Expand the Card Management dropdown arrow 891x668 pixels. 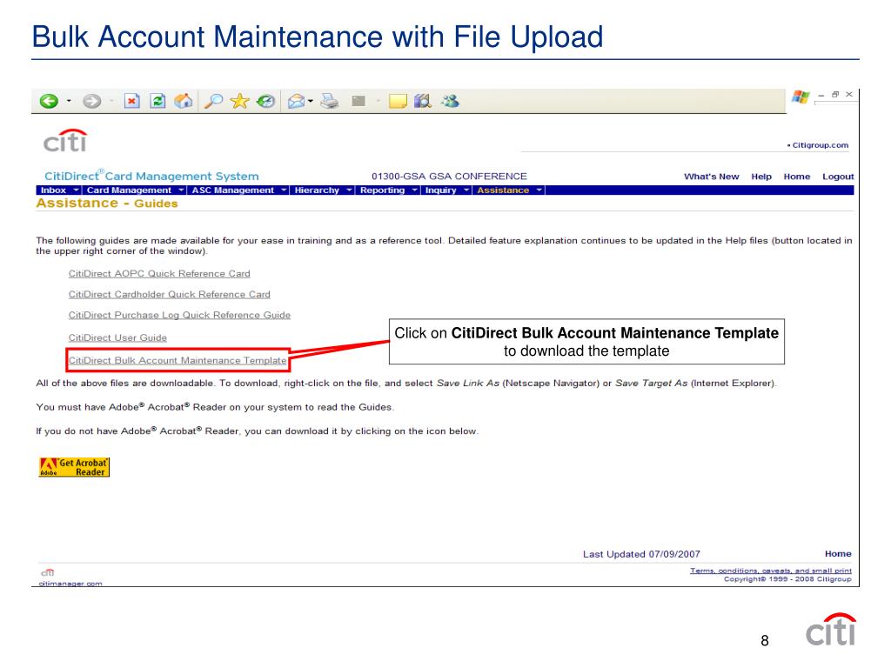click(181, 190)
